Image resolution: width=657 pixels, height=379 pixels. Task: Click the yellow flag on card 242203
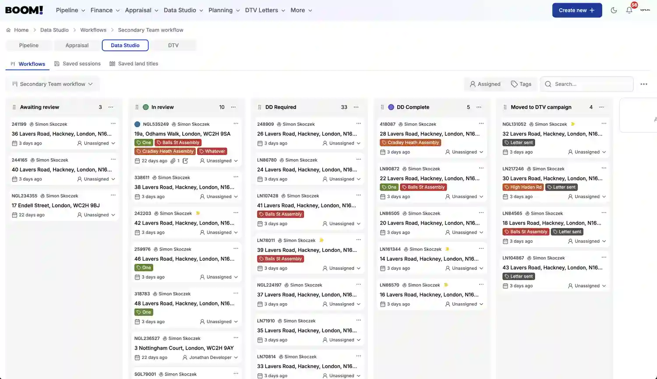click(198, 213)
